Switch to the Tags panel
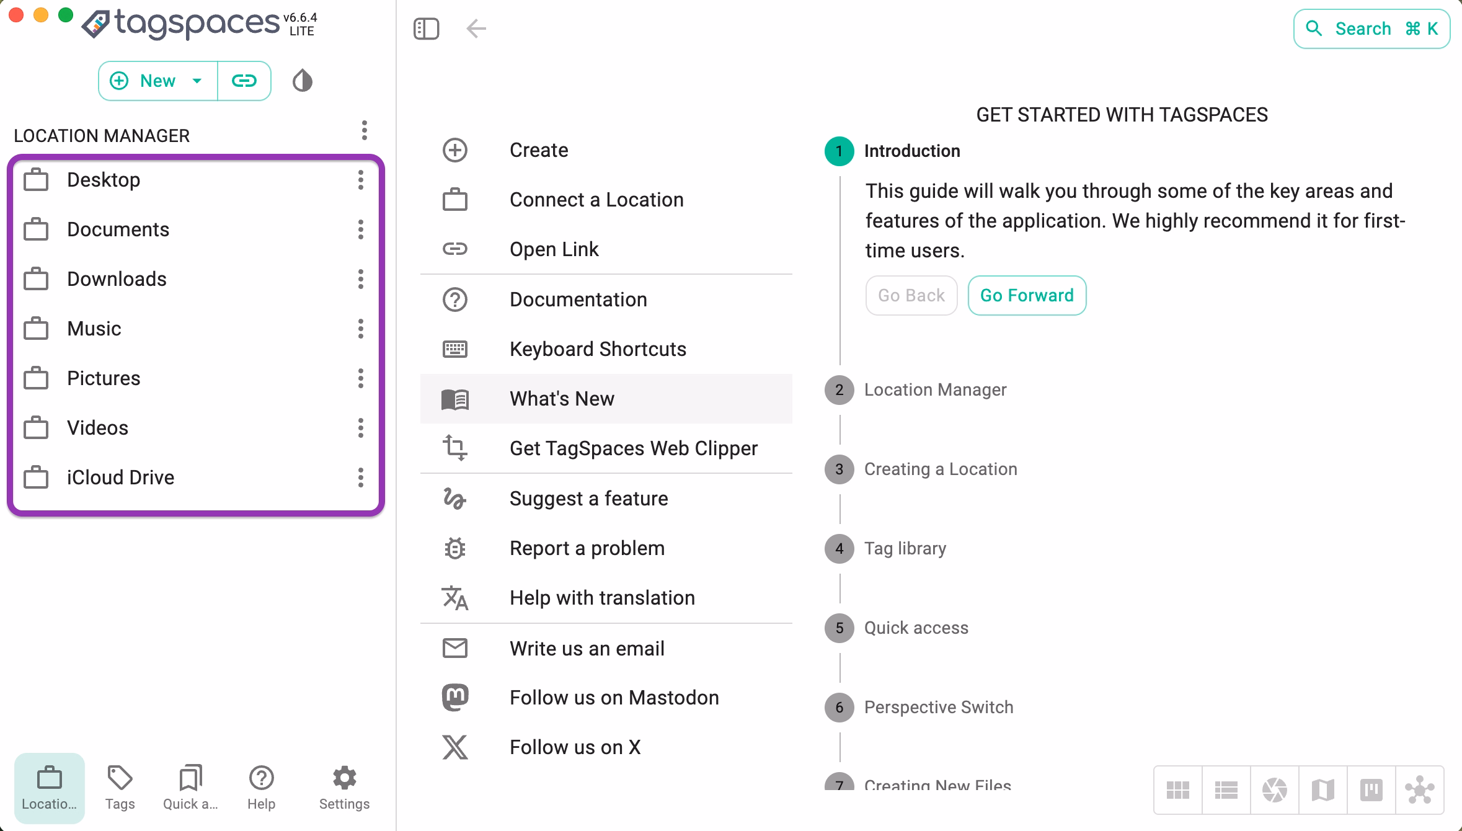 [120, 788]
